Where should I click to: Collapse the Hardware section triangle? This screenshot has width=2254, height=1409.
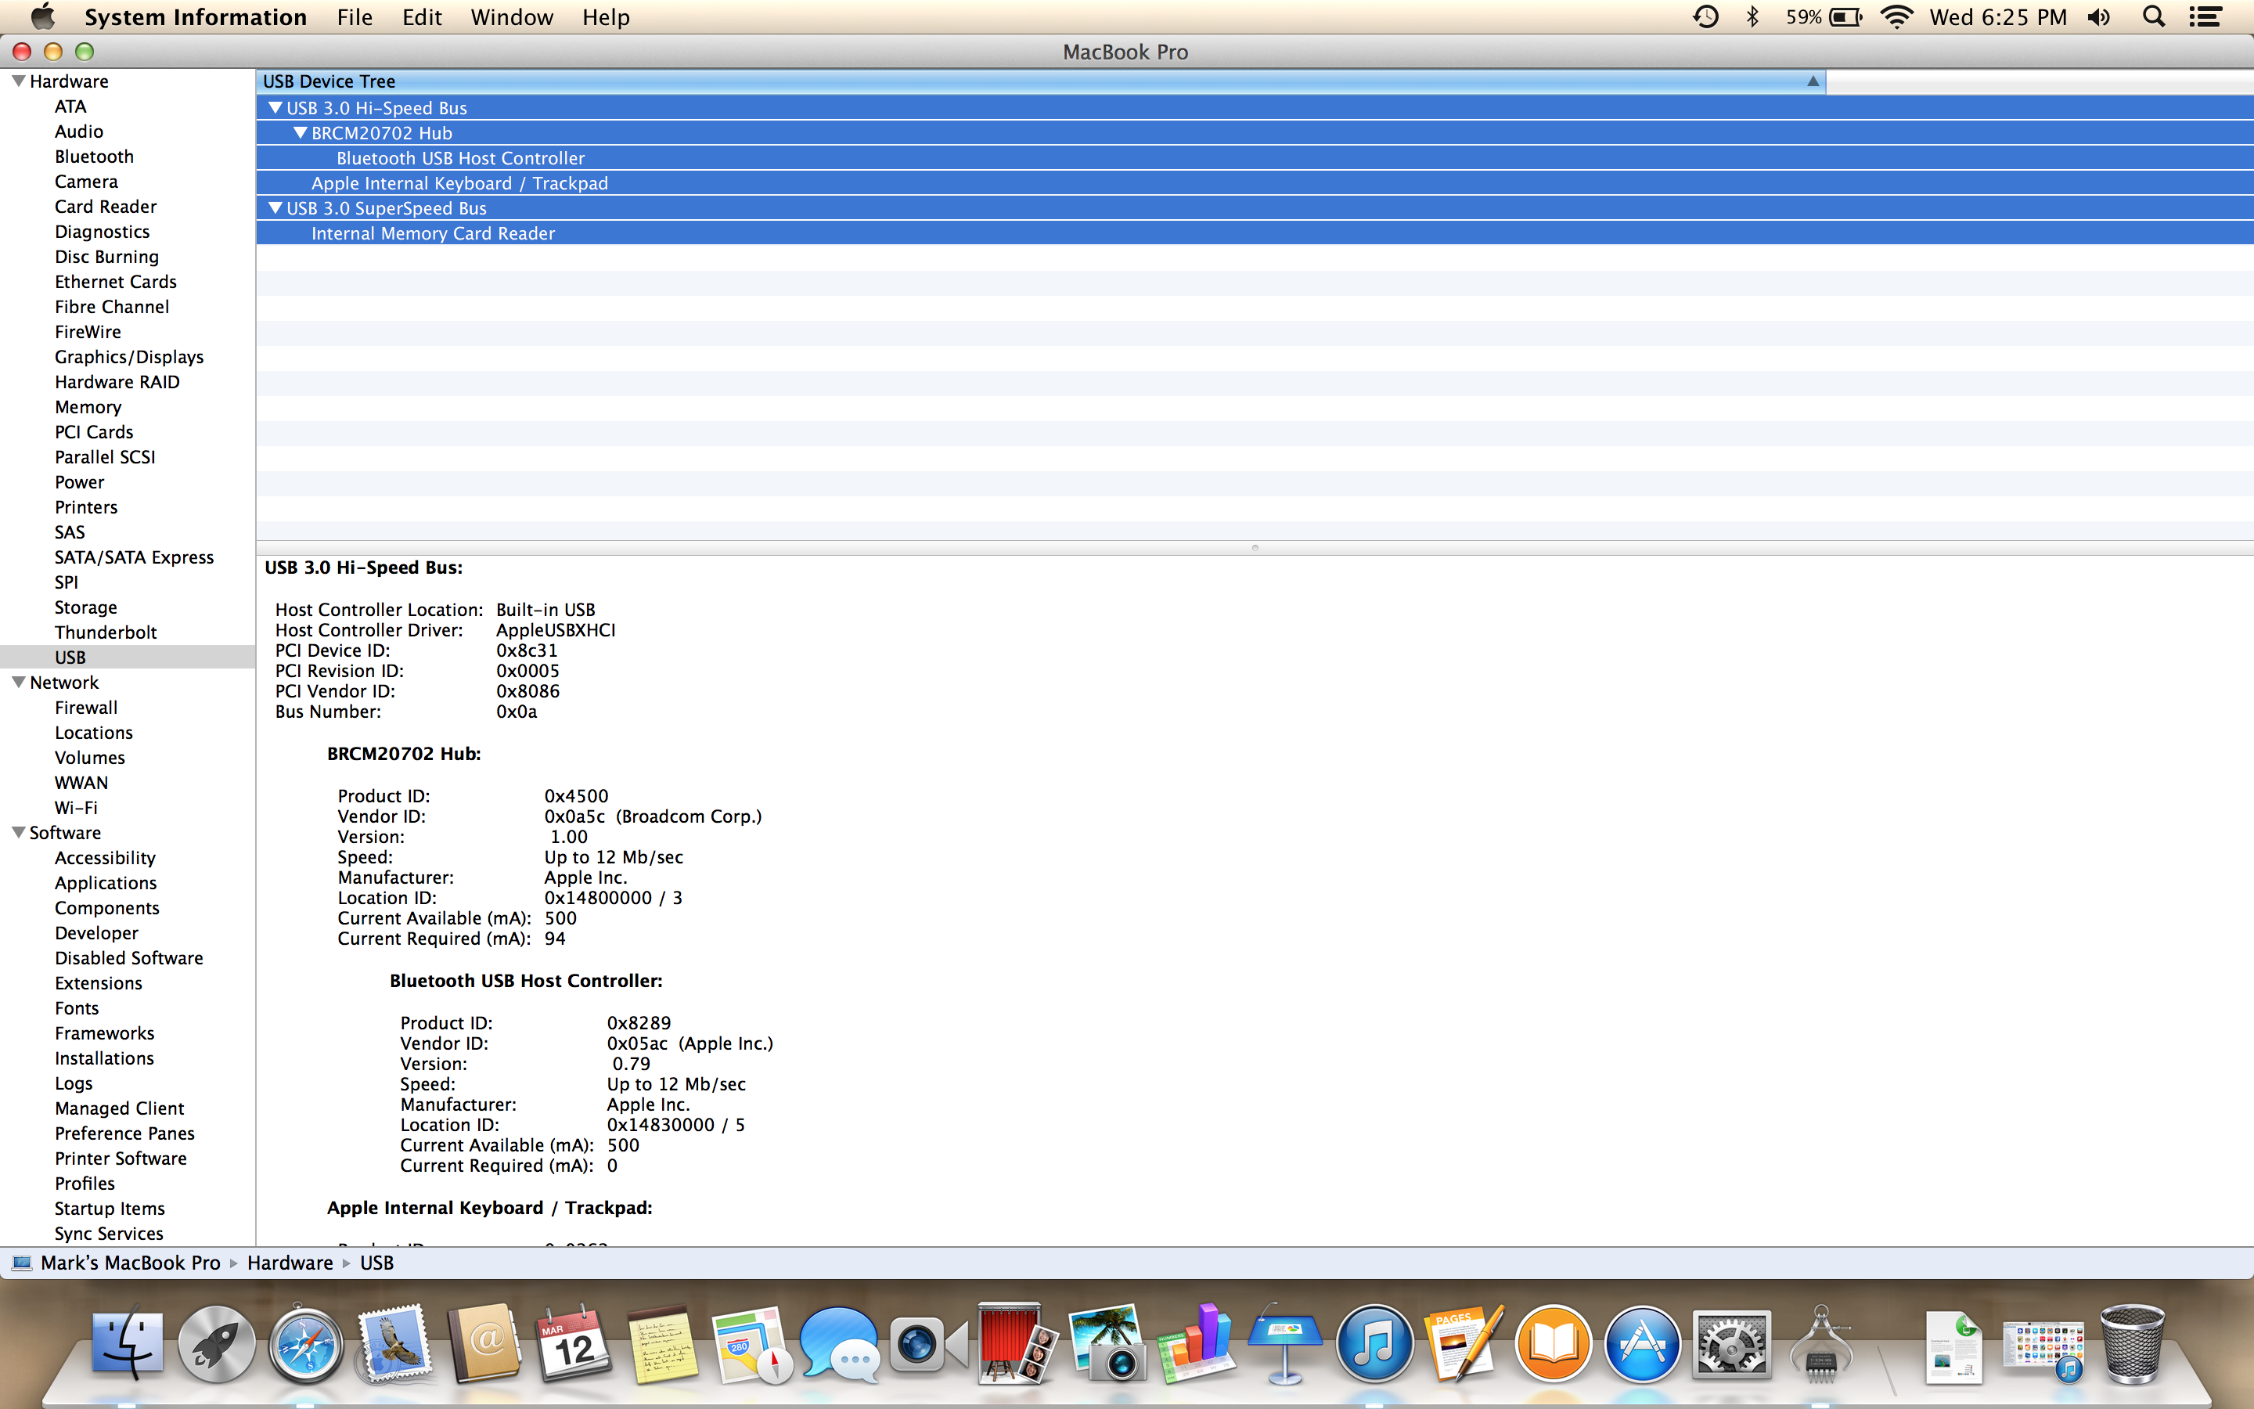(18, 81)
